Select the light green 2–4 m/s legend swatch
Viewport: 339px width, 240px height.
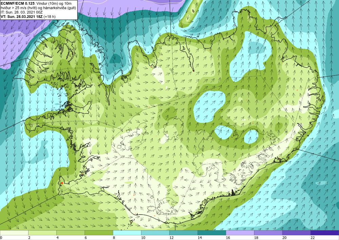pyautogui.click(x=42, y=233)
